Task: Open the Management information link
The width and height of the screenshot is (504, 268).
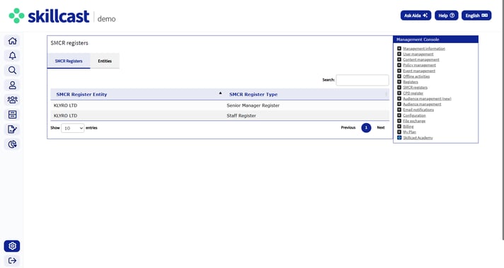Action: point(424,49)
